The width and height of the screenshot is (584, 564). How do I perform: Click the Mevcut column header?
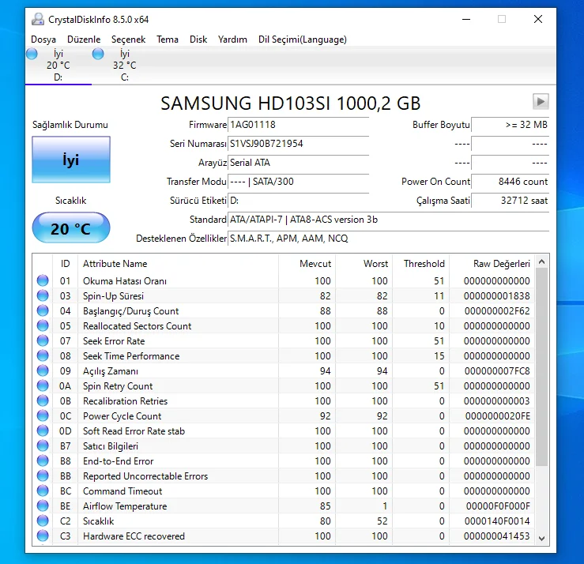pos(307,264)
